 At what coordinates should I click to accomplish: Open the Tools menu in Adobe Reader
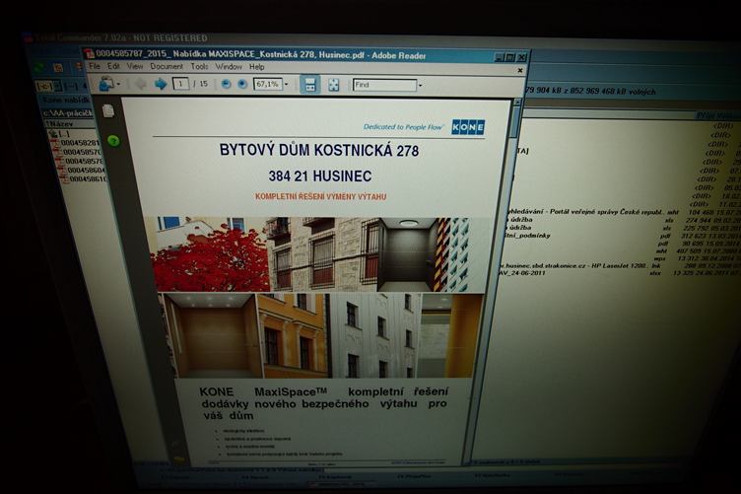tap(199, 66)
